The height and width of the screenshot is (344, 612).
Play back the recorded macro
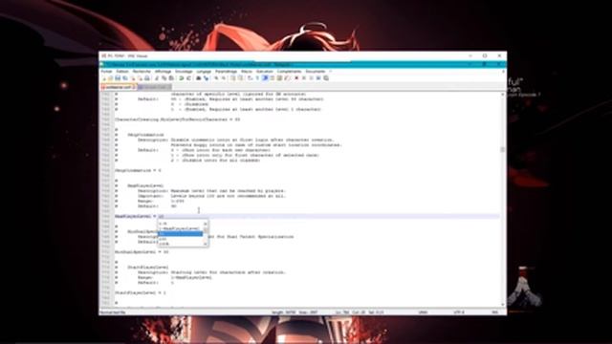[311, 78]
